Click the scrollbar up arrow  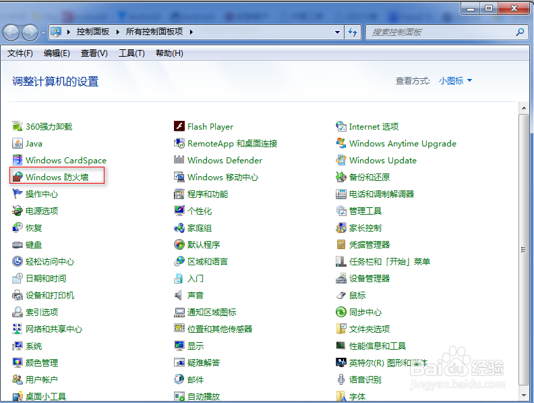tap(524, 108)
